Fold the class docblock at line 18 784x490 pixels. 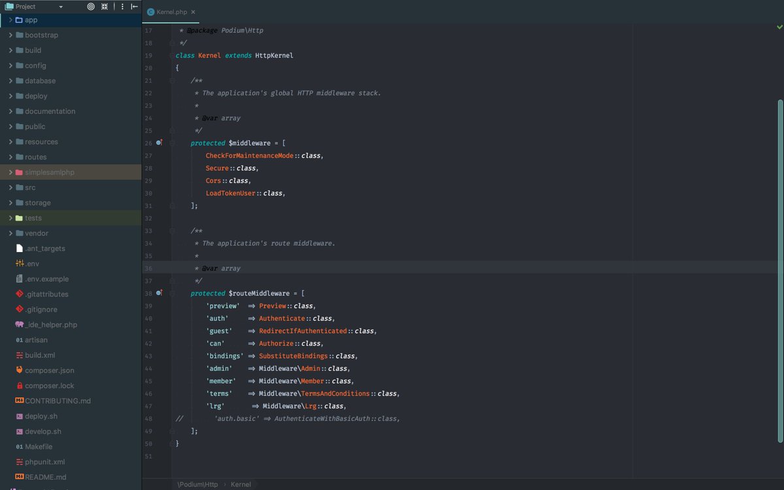tap(172, 43)
